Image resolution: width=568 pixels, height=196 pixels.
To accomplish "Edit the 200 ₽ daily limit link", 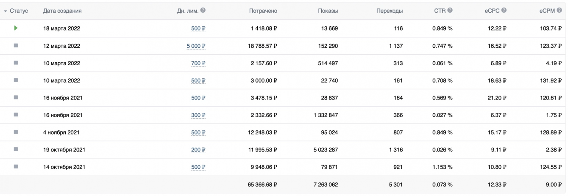I will [198, 150].
